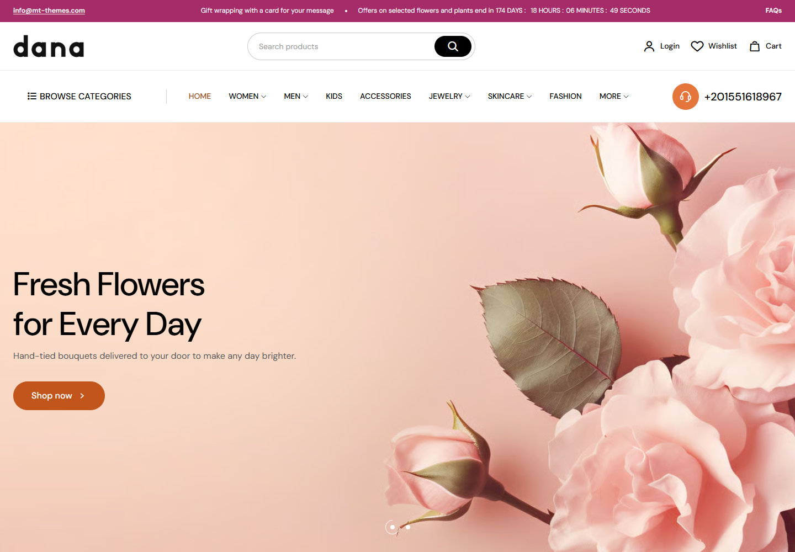Expand the Skincare menu chevron

pos(529,97)
